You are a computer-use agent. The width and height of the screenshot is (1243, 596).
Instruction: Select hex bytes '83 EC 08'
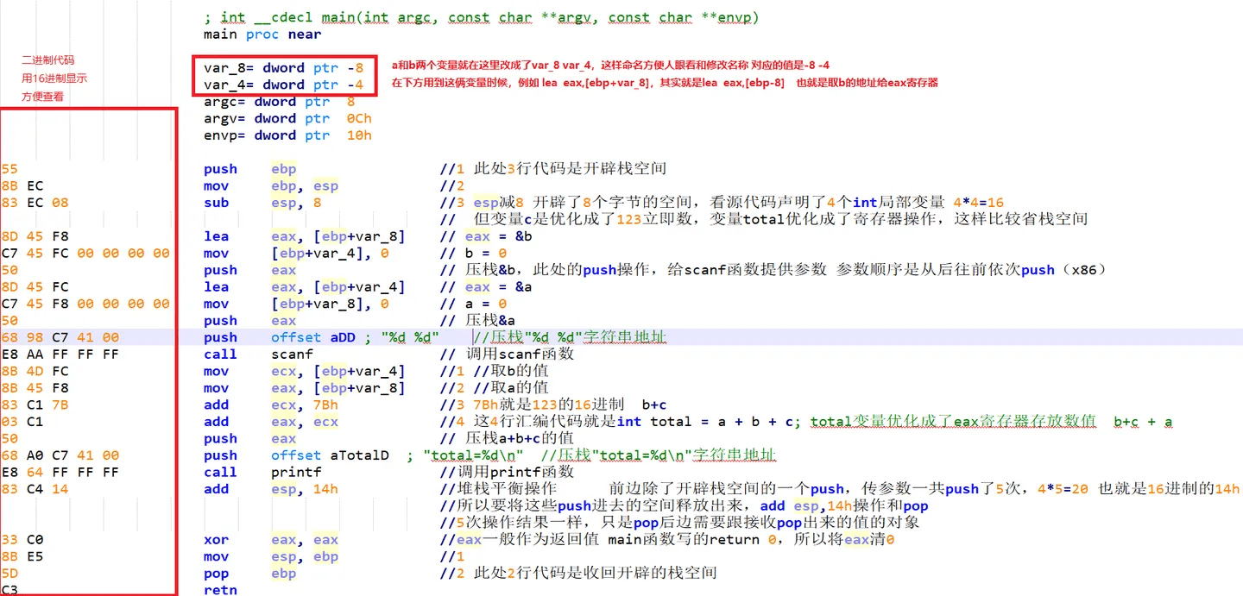point(35,203)
